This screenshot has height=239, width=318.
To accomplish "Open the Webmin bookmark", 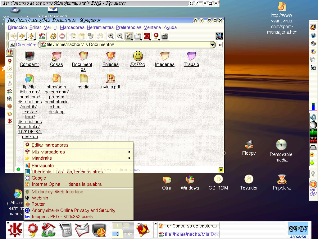I will tap(79, 198).
